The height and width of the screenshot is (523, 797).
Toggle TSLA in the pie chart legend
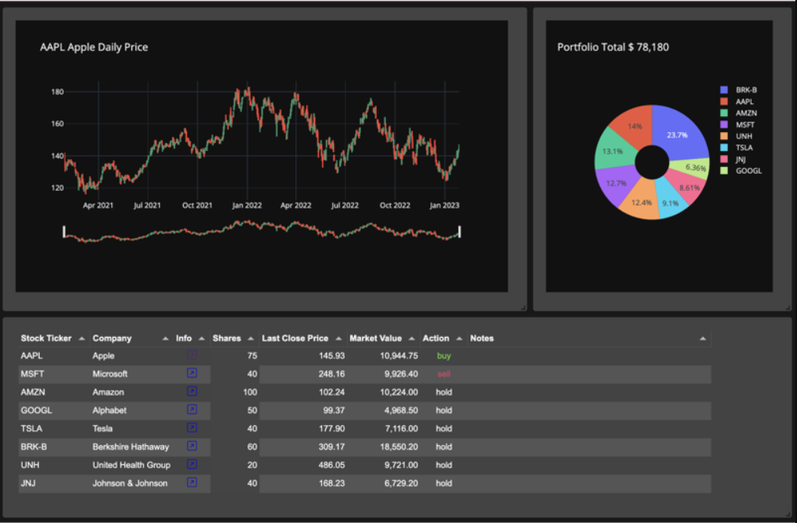pyautogui.click(x=737, y=148)
